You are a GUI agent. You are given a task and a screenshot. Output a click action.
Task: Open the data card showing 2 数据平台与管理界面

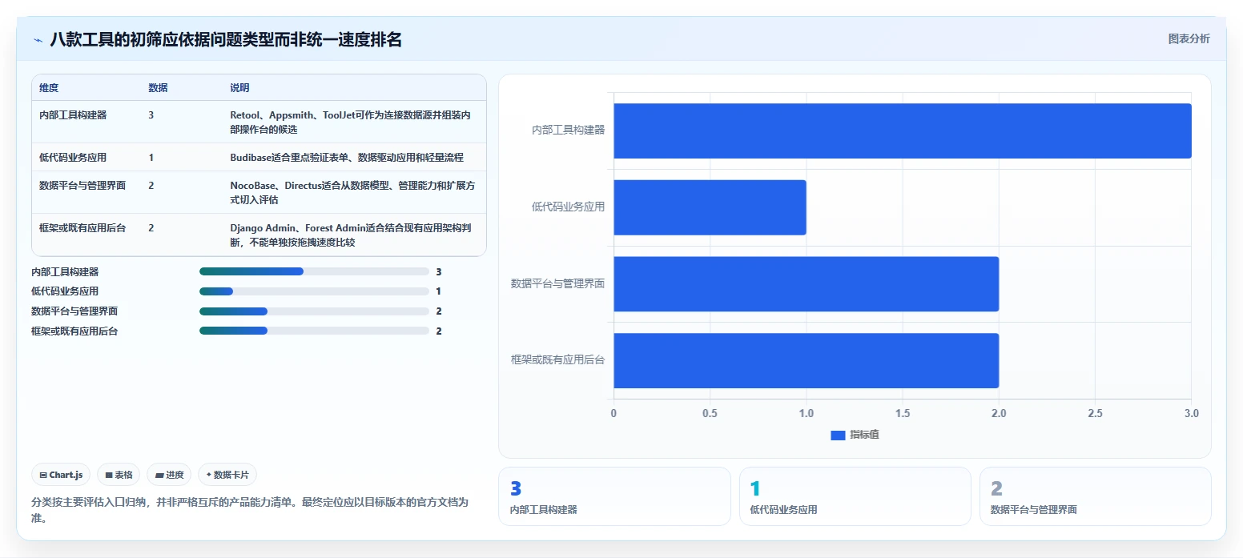tap(1095, 496)
